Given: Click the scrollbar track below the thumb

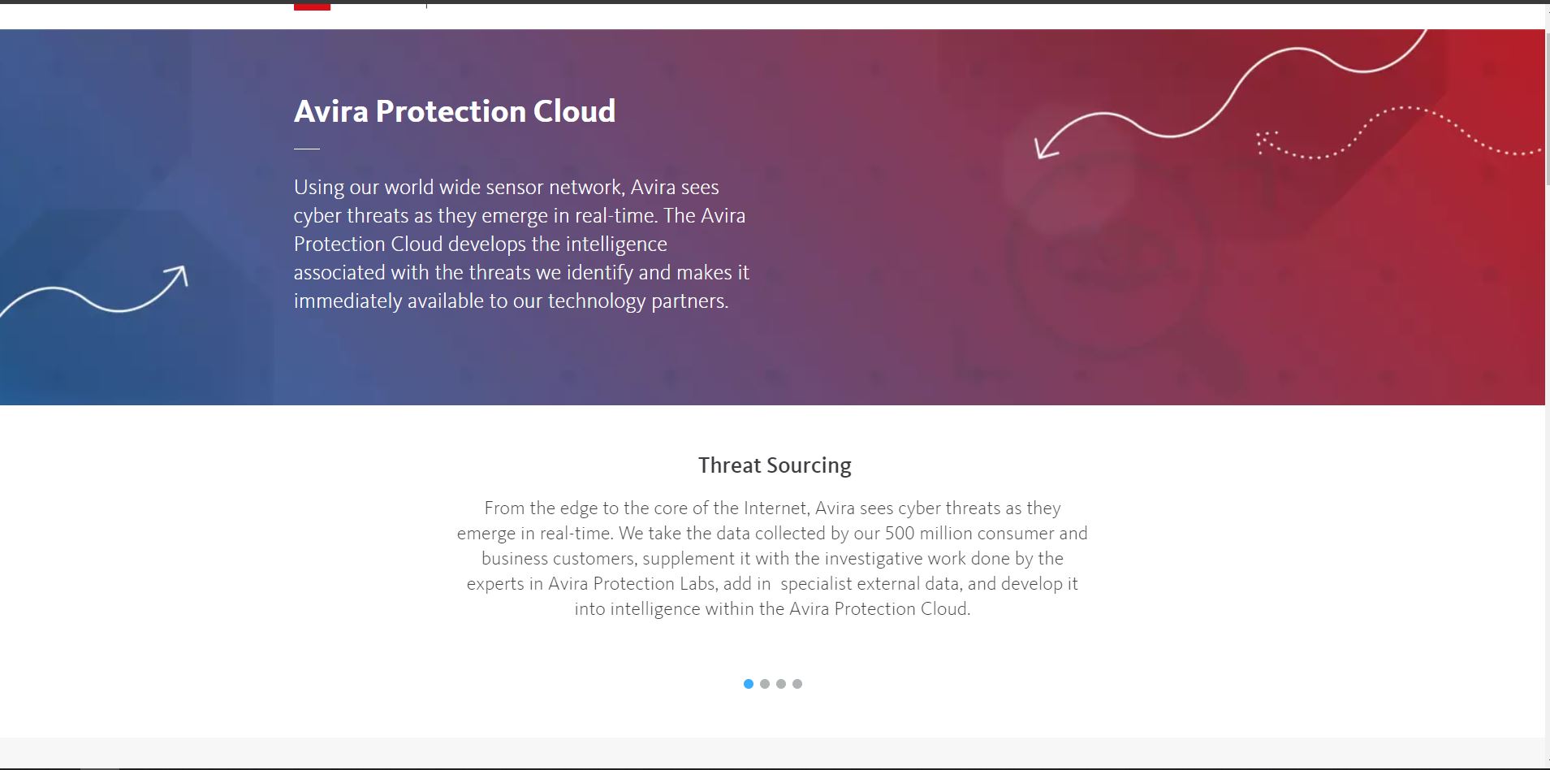Looking at the screenshot, I should tap(1547, 487).
